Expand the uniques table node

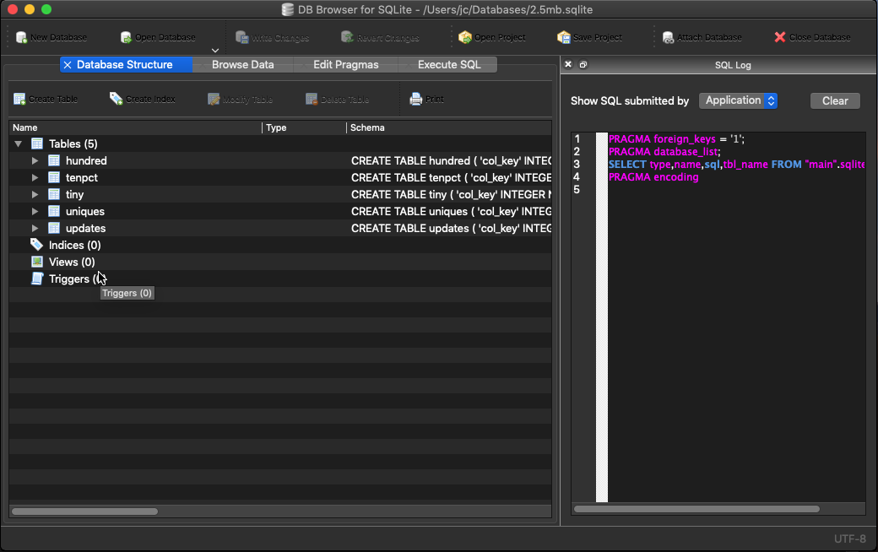point(34,211)
